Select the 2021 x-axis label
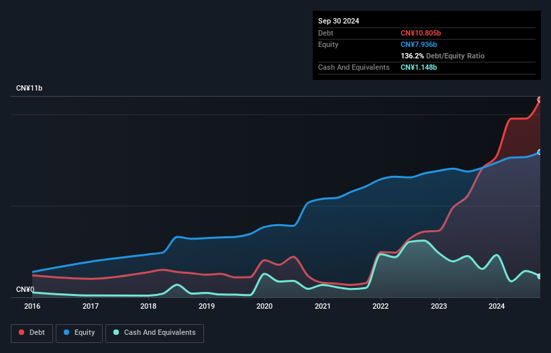This screenshot has width=551, height=353. tap(323, 306)
